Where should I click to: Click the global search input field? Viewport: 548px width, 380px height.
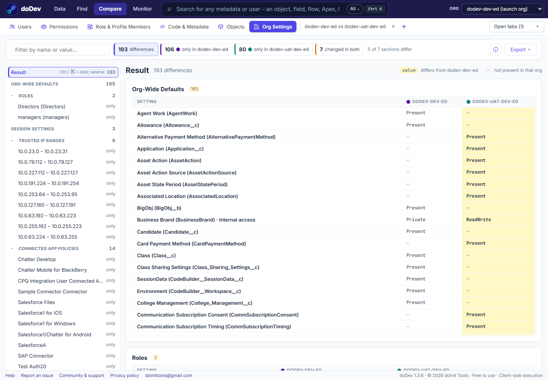(x=258, y=9)
